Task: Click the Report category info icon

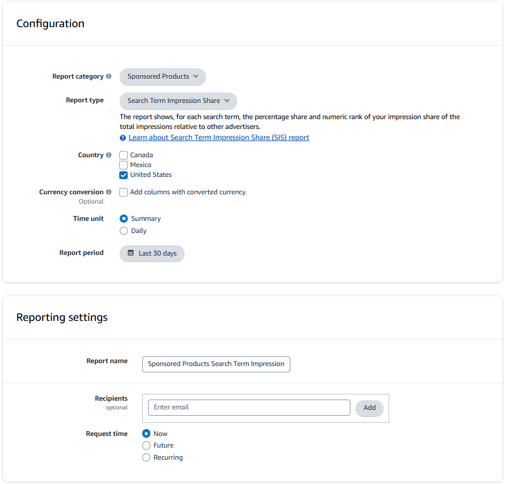Action: click(109, 76)
